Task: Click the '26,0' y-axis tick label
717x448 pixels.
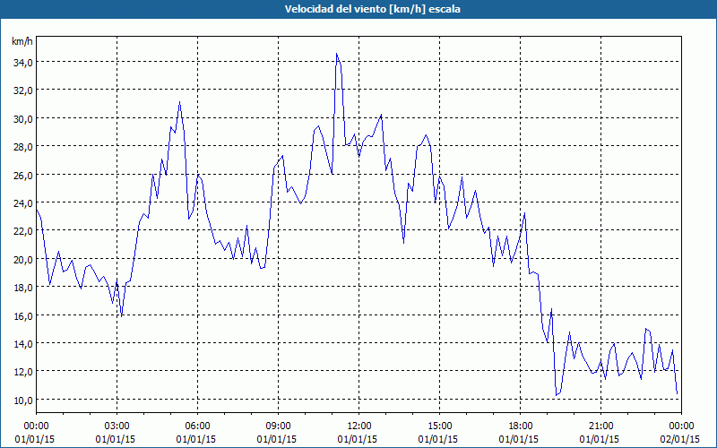Action: point(22,175)
